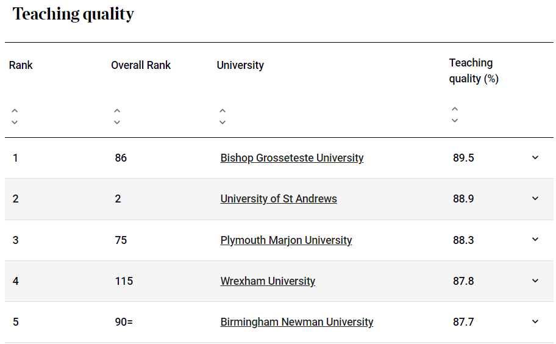
Task: Expand the Birmingham Newman University row
Action: tap(535, 321)
